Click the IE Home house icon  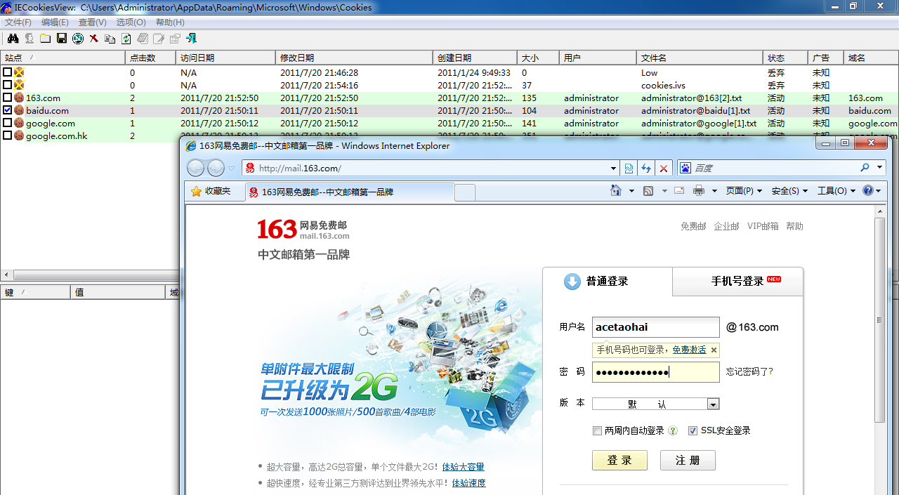tap(616, 191)
